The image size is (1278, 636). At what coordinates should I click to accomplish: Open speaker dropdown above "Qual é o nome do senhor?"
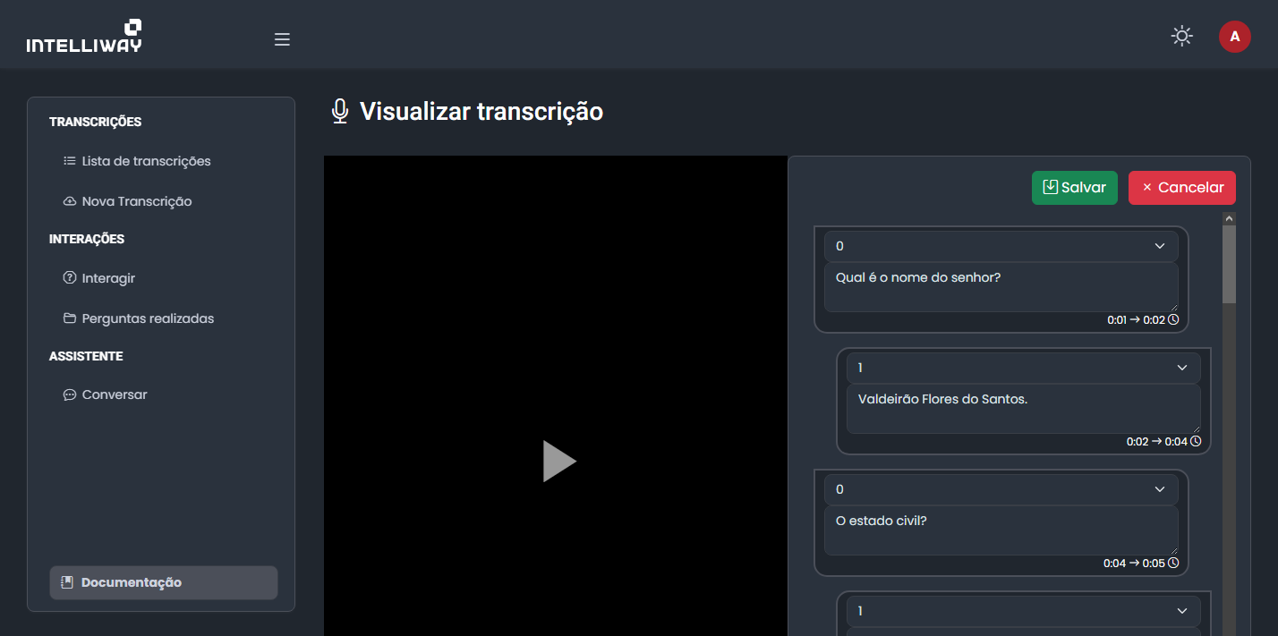point(1001,246)
